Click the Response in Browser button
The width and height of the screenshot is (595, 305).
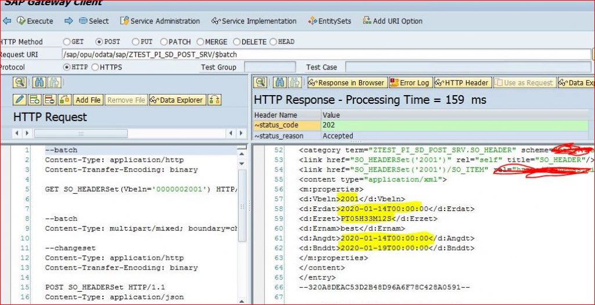point(347,82)
